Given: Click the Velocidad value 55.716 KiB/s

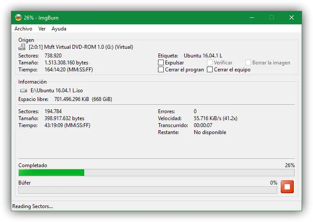Looking at the screenshot, I should coord(215,118).
